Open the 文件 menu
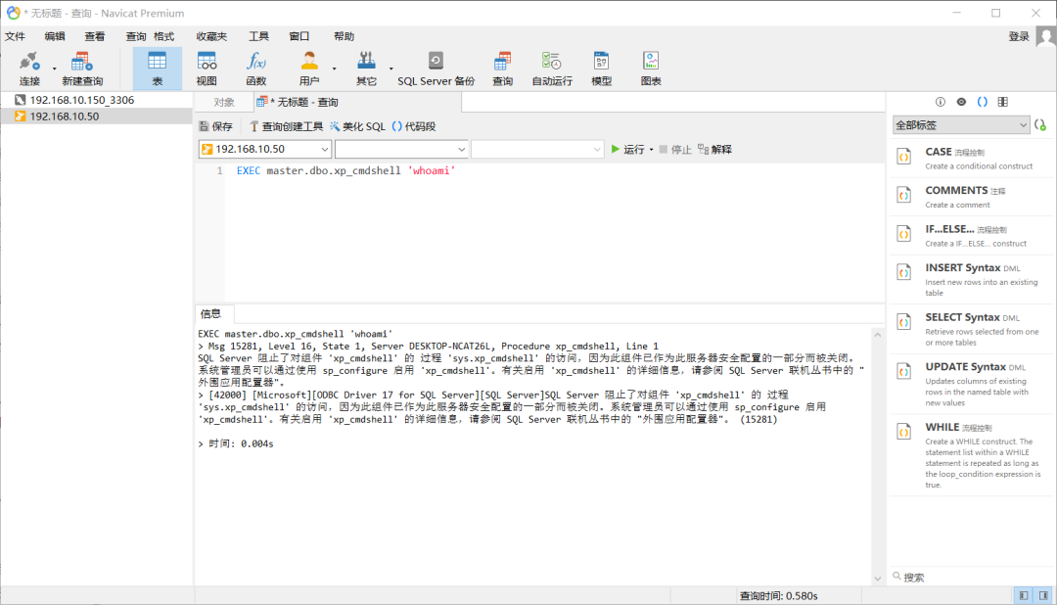Image resolution: width=1057 pixels, height=605 pixels. click(x=15, y=36)
